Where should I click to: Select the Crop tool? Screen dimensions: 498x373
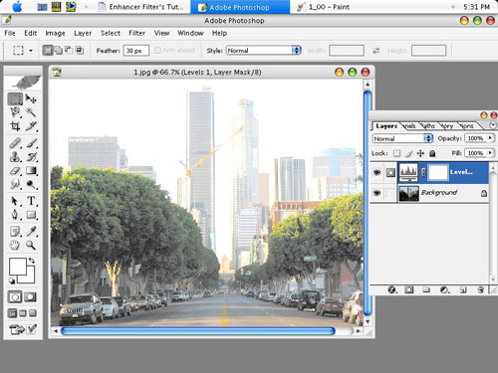(15, 126)
